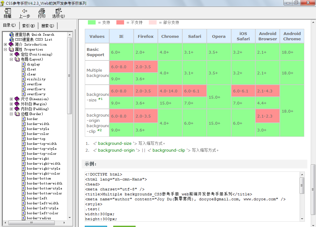
Task: Expand the 外补白 (Margin) tree node
Action: pos(11,104)
